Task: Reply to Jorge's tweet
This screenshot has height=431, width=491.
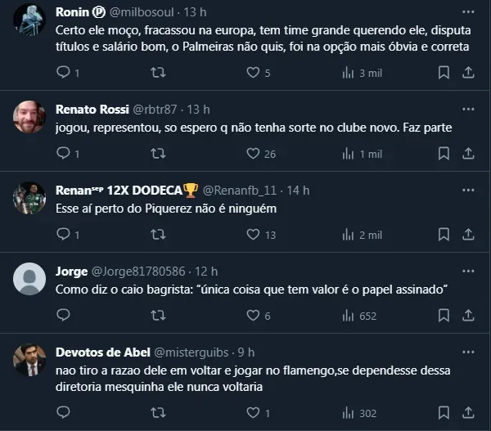Action: (64, 316)
